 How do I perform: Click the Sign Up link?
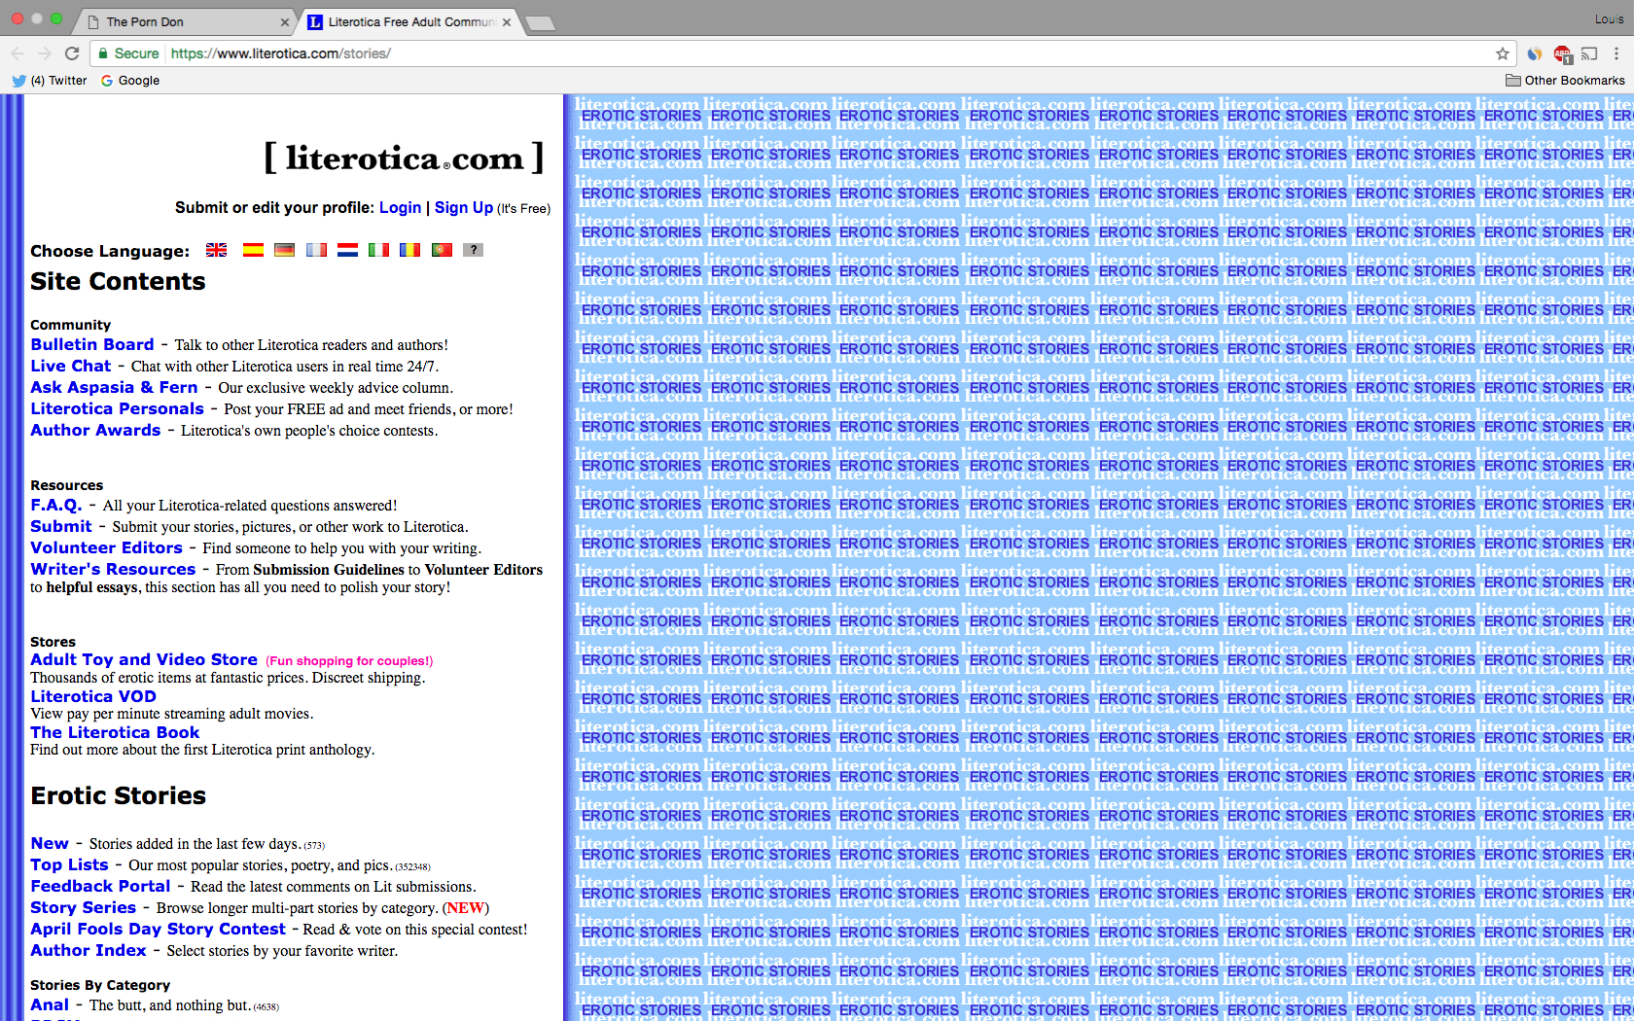[x=464, y=207]
